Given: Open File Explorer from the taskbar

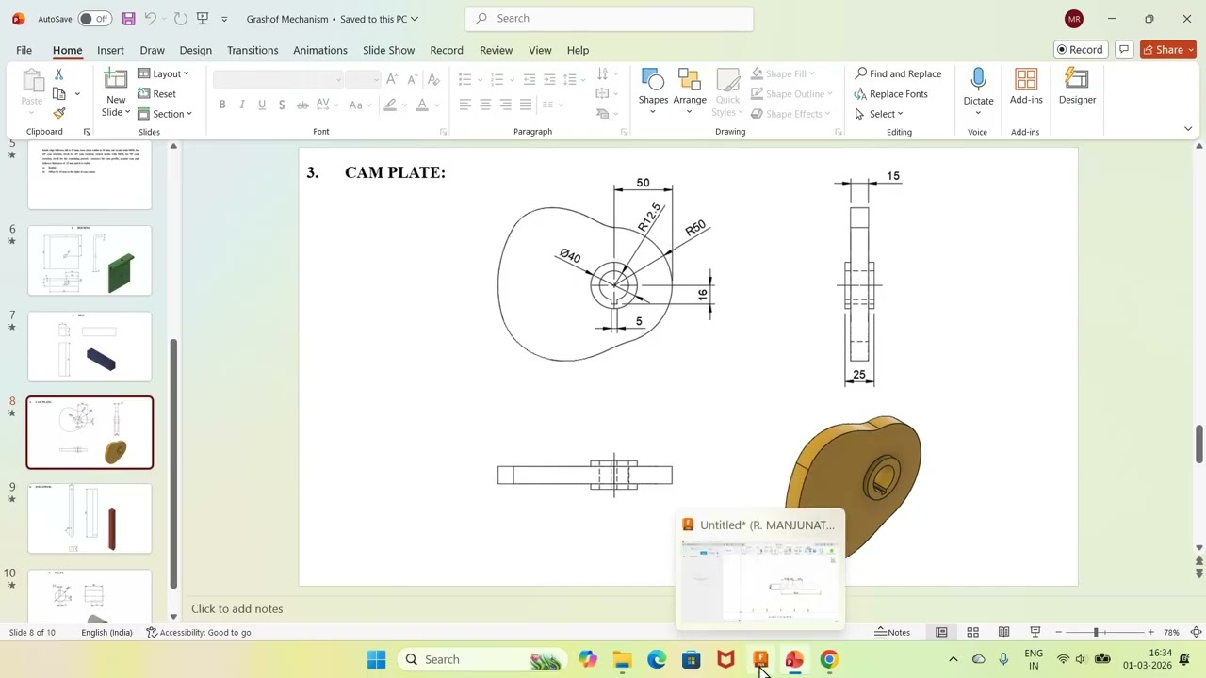Looking at the screenshot, I should coord(622,659).
